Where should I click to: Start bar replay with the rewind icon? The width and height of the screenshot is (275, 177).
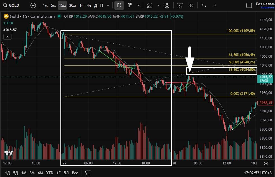(191, 5)
